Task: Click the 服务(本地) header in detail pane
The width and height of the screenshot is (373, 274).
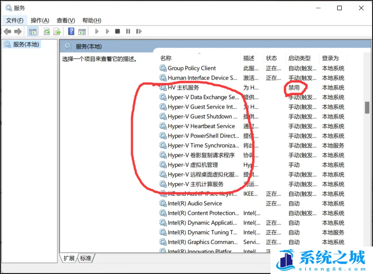Action: click(89, 46)
